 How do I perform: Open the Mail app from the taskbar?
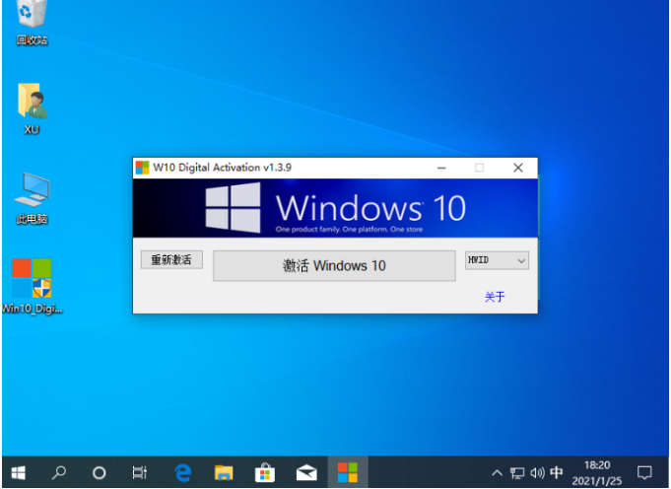[305, 472]
